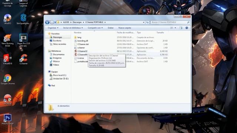Screen dimensions: 237x133
Task: Click the Grabar toolbar button
Action: tap(110, 28)
